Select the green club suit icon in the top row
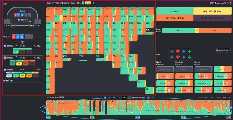The width and height of the screenshot is (233, 120). click(x=190, y=51)
